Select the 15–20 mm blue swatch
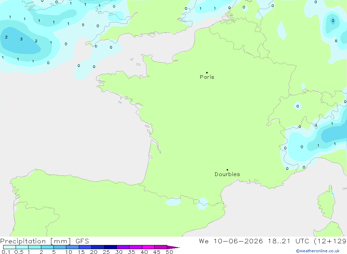 (x=85, y=247)
